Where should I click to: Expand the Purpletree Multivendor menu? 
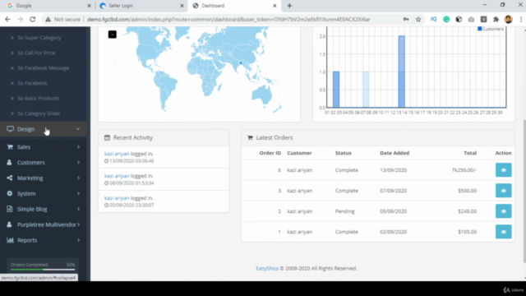pyautogui.click(x=44, y=224)
